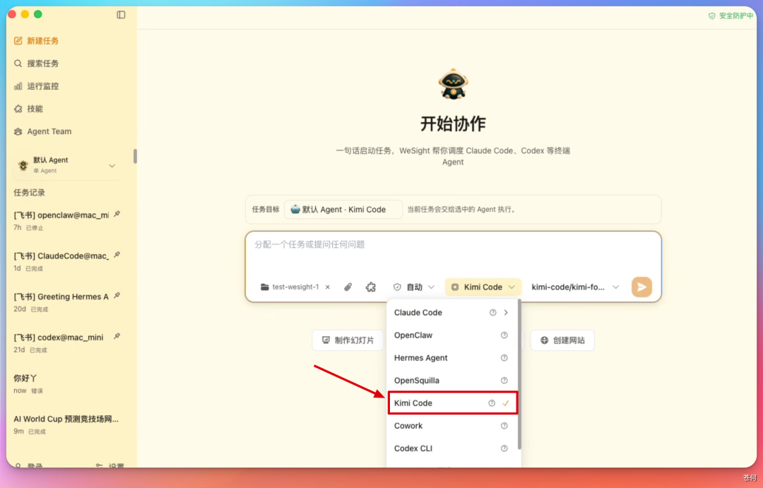Image resolution: width=763 pixels, height=488 pixels.
Task: Select Cowork from the agent list
Action: coord(453,426)
